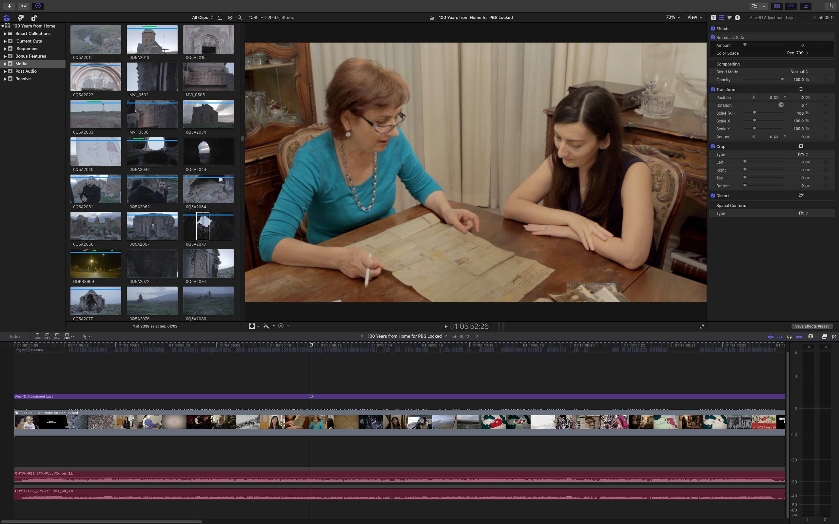
Task: Select the 0Q5A2061 clip thumbnail
Action: click(x=96, y=189)
